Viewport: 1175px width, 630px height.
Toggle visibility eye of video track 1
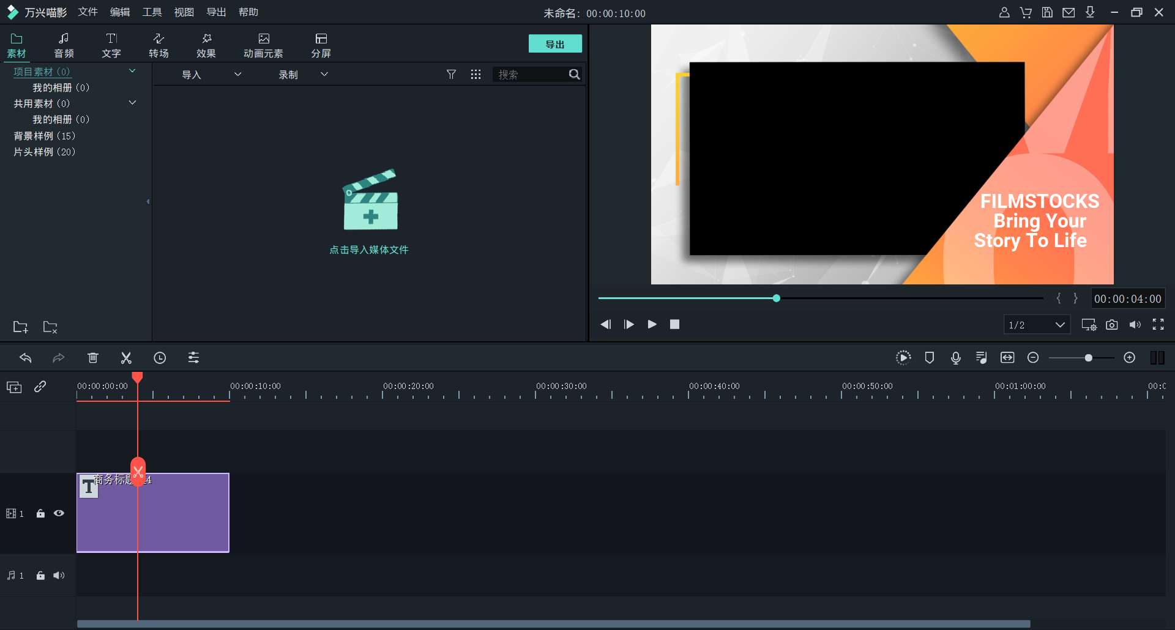tap(59, 514)
